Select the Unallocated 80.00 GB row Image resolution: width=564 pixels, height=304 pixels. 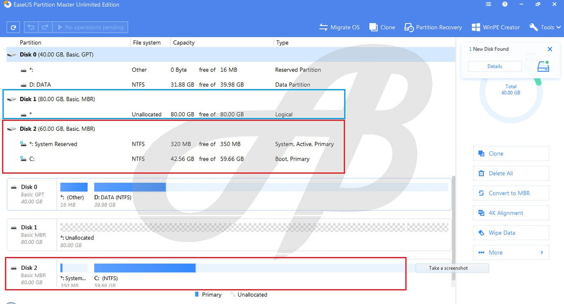tap(231, 114)
